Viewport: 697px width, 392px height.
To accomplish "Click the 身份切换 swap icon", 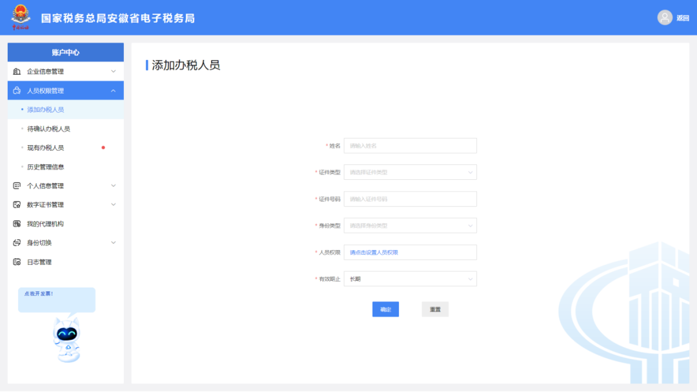I will tap(17, 243).
